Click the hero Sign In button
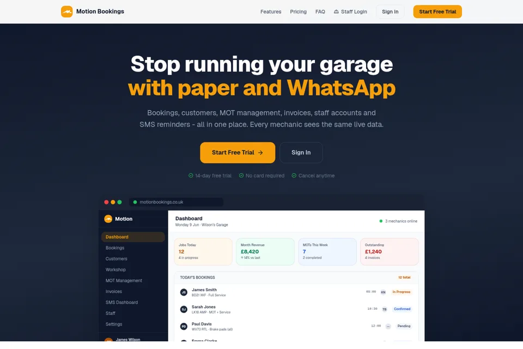 point(301,153)
